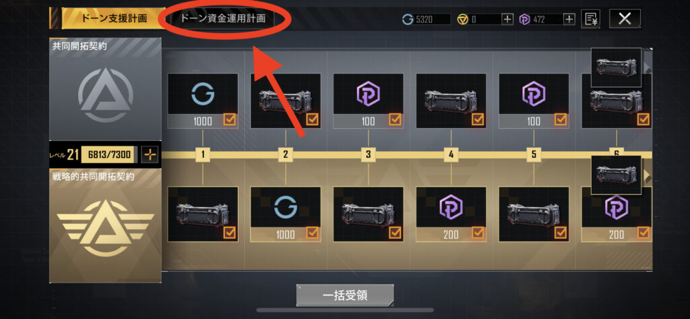This screenshot has width=690, height=319.
Task: Click the level boost plus icon
Action: (x=150, y=154)
